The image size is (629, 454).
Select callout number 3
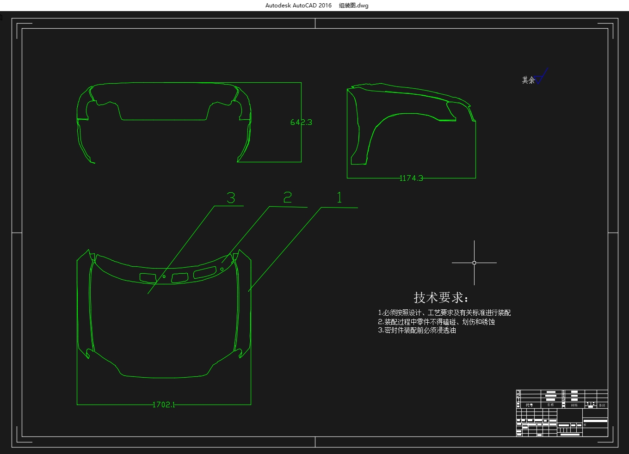[231, 198]
